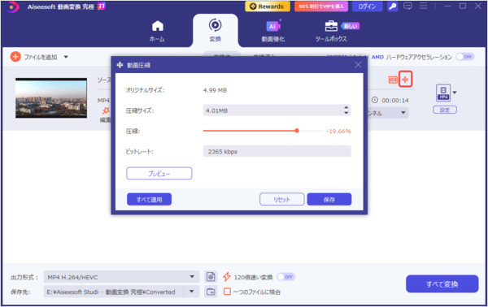488x307 pixels.
Task: Click the output profile settings icon
Action: click(x=211, y=277)
